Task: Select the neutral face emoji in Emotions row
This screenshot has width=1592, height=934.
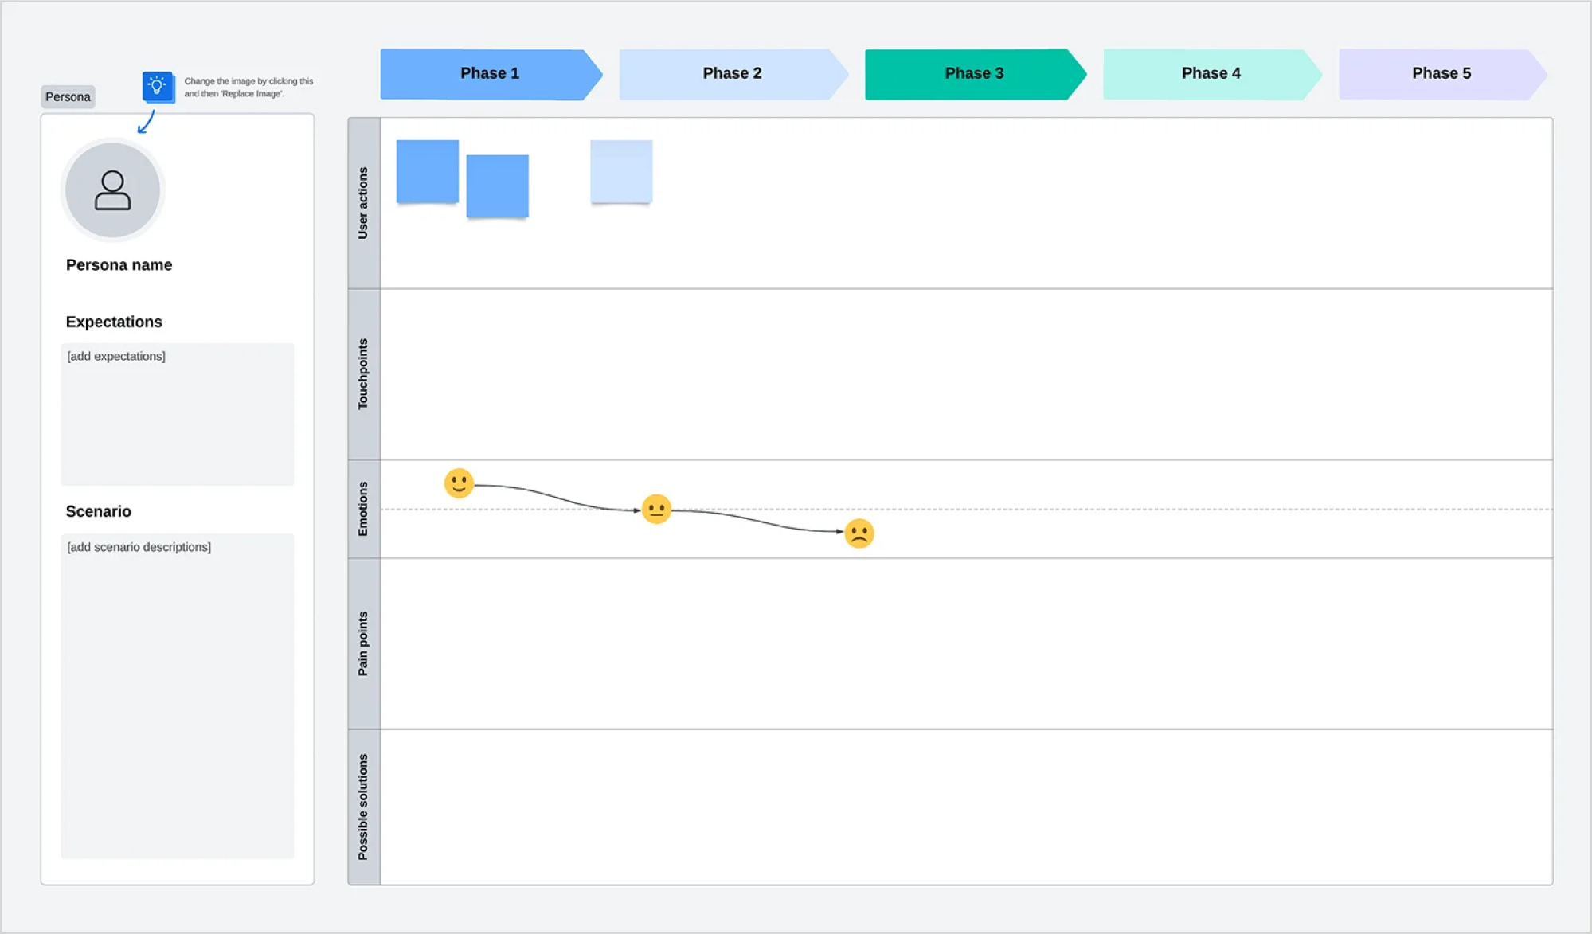Action: click(x=655, y=510)
